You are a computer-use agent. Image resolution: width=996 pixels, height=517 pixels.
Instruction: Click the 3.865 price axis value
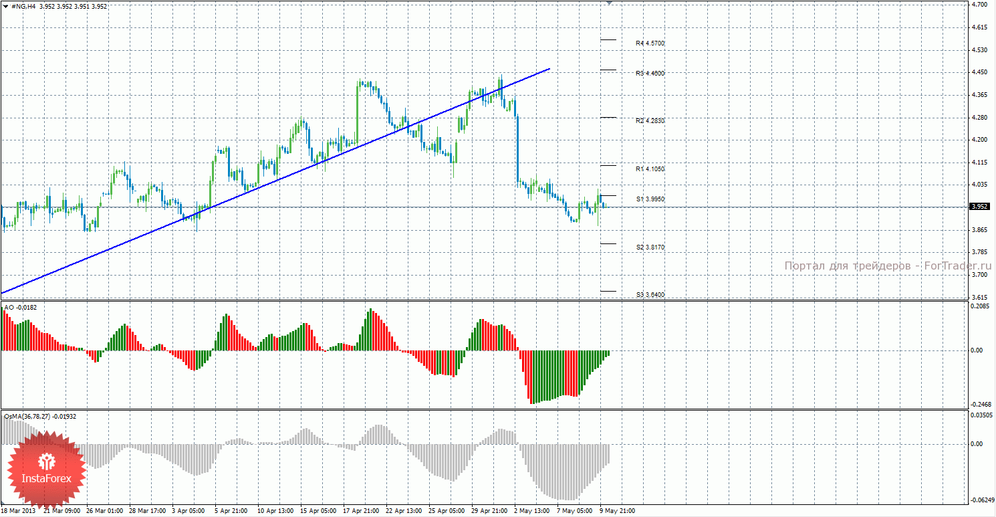click(979, 230)
